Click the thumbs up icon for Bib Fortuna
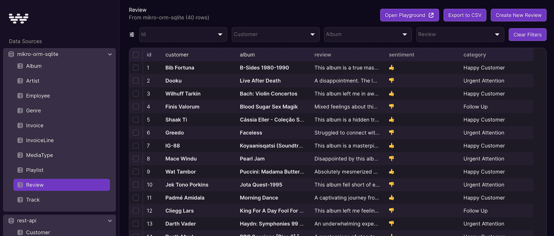Image resolution: width=554 pixels, height=236 pixels. (x=392, y=68)
